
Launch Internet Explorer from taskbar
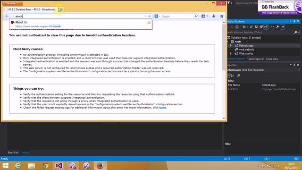coord(18,166)
